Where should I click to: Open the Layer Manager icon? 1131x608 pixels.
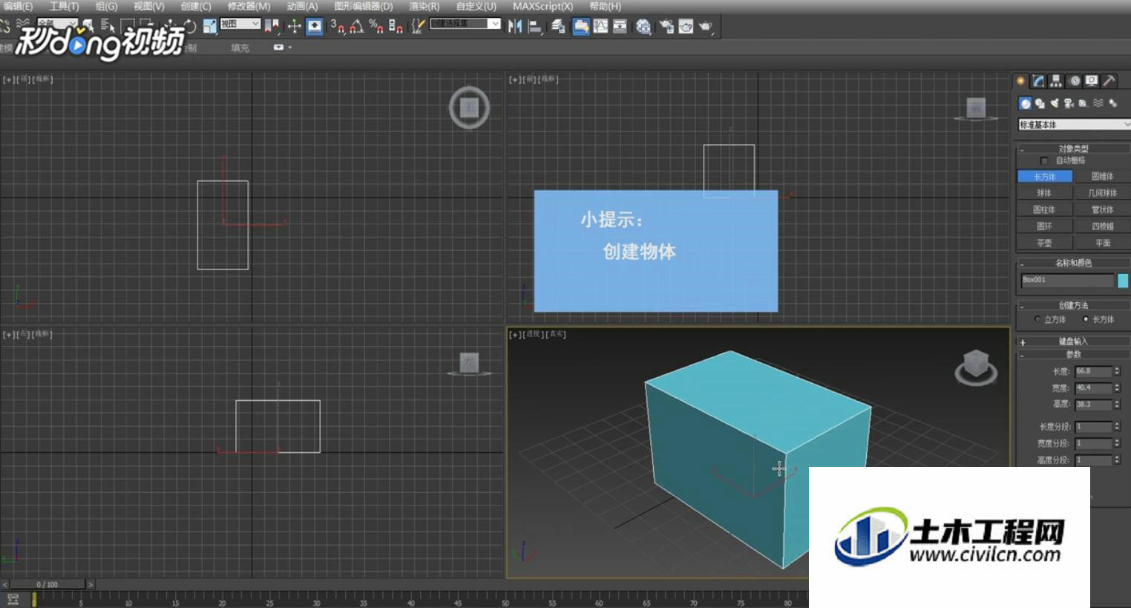coord(557,26)
